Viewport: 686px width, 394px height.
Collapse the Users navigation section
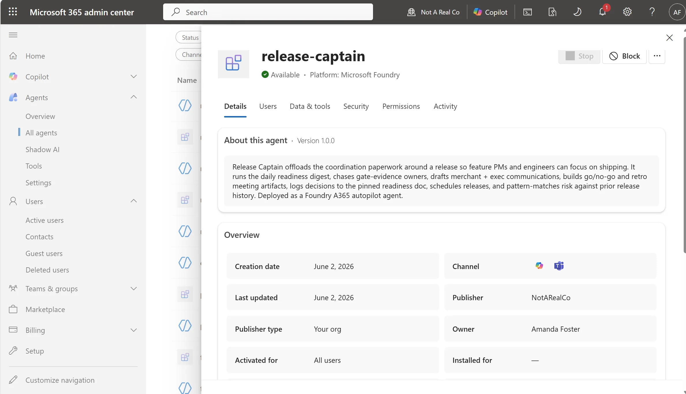pyautogui.click(x=133, y=201)
